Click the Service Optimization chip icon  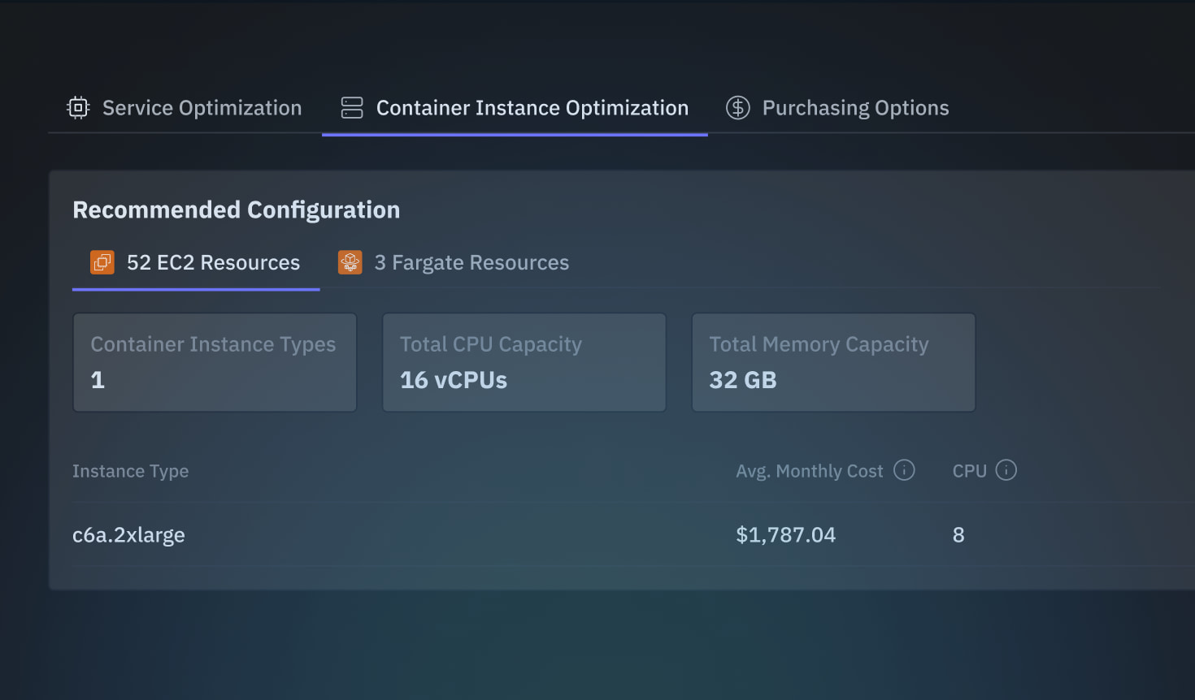78,108
